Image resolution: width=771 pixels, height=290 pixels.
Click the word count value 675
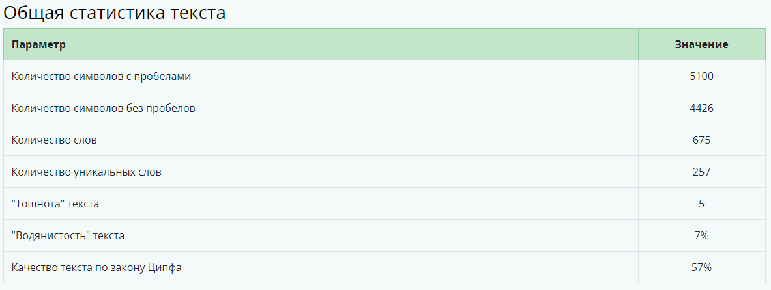click(701, 140)
